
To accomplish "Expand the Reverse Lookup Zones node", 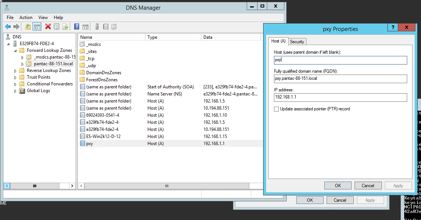I will [x=16, y=70].
